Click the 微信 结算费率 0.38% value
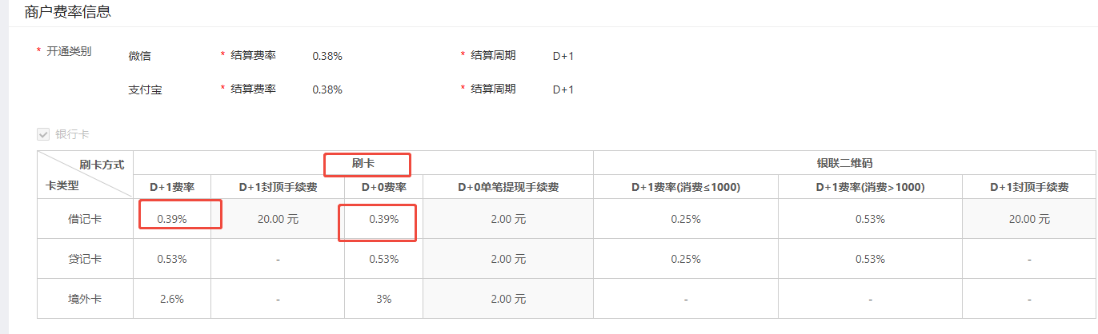1098x334 pixels. pyautogui.click(x=327, y=56)
